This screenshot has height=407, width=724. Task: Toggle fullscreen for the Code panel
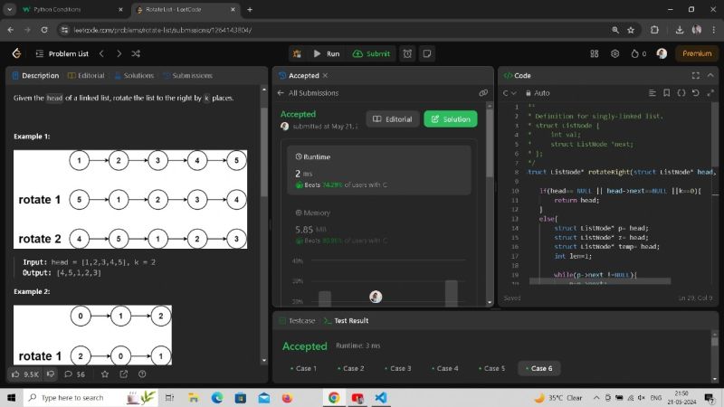pos(695,76)
